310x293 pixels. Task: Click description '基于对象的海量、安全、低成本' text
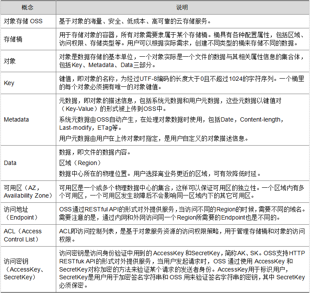pyautogui.click(x=102, y=21)
